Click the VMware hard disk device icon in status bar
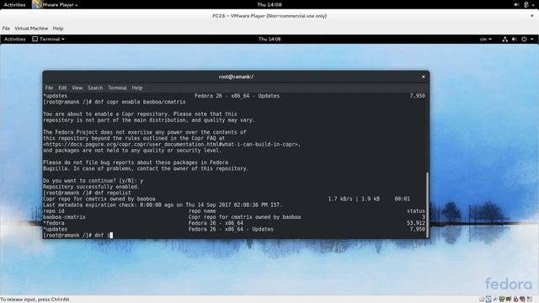The height and width of the screenshot is (303, 539). tap(482, 300)
